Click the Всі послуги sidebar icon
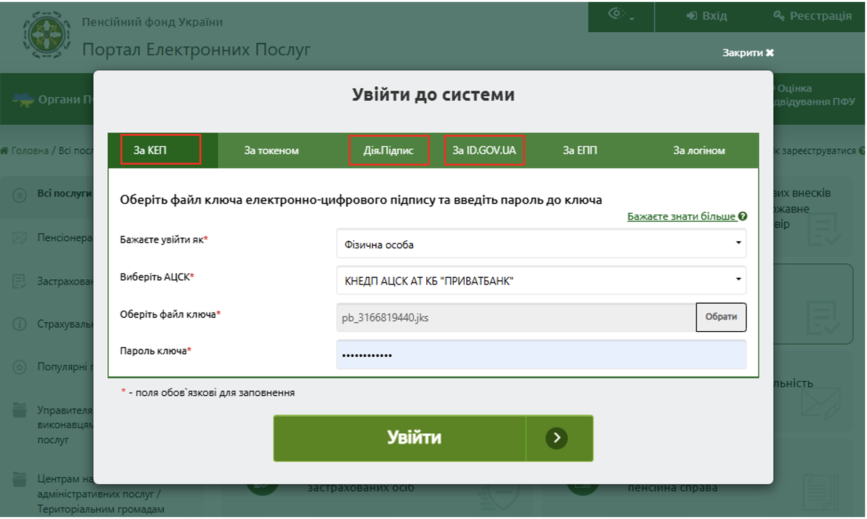This screenshot has height=519, width=867. pos(19,195)
